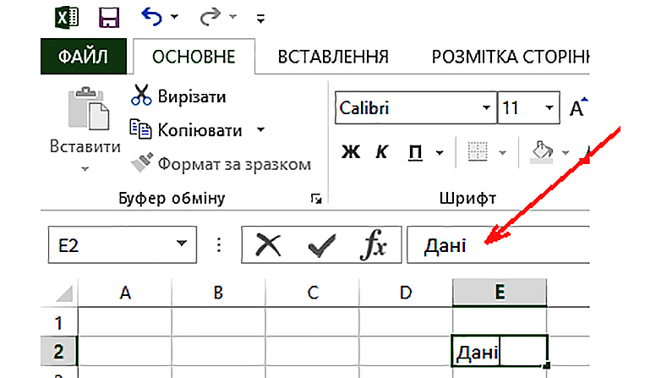Click cell E2 containing Дані
This screenshot has height=378, width=656.
tap(500, 352)
